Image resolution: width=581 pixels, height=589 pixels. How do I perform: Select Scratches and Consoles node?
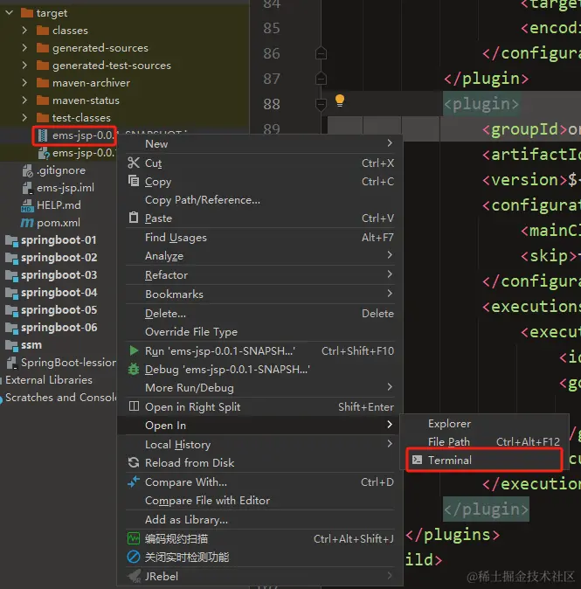pos(61,397)
